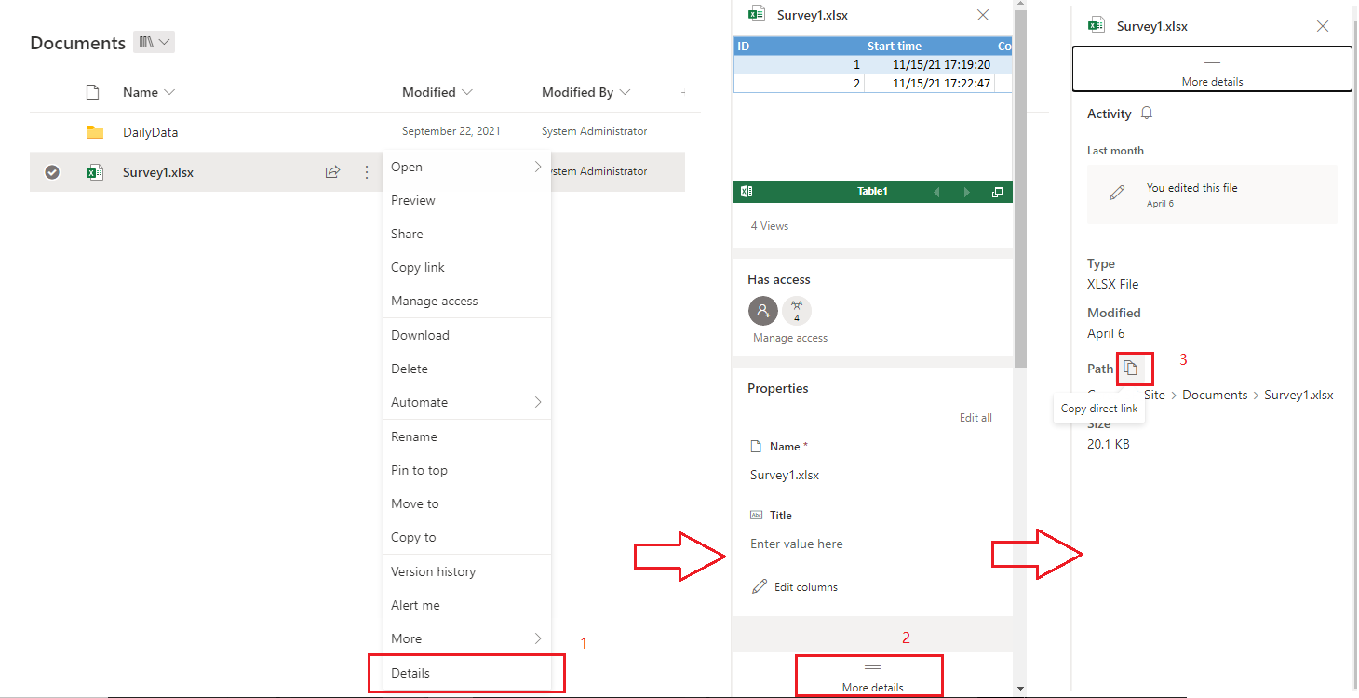
Task: Click the middle pane vertical scrollbar
Action: tap(1020, 186)
